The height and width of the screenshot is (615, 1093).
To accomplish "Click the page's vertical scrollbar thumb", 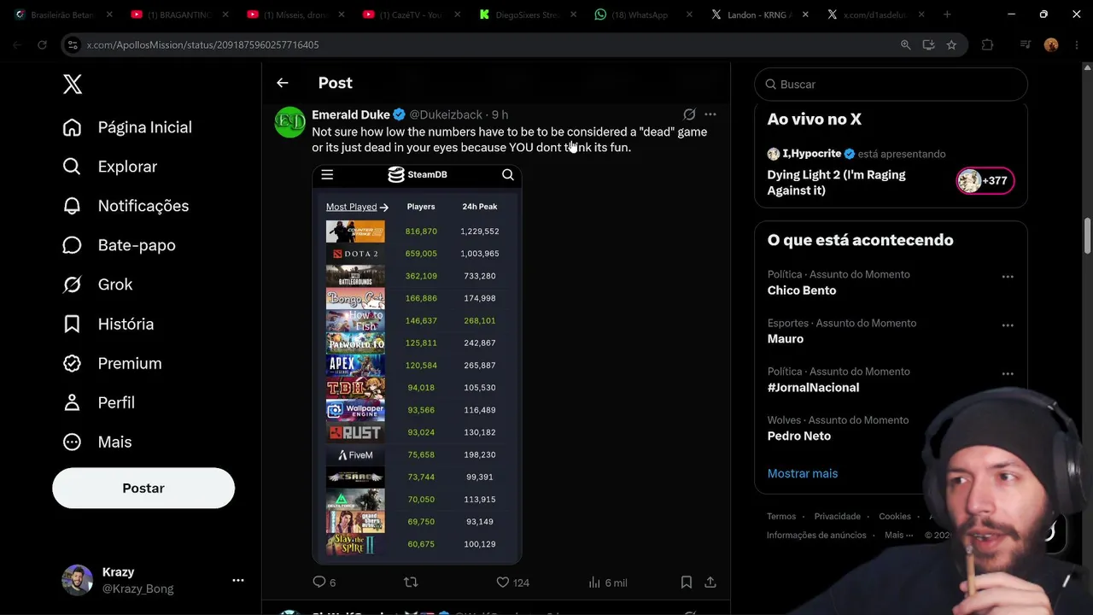I will coord(1088,236).
